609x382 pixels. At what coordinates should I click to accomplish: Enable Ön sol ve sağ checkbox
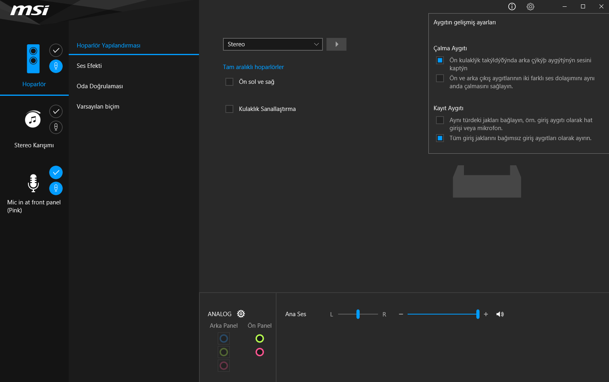pyautogui.click(x=229, y=82)
